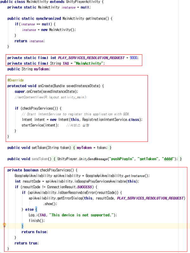The image size is (190, 253).
Task: Expand the folded sendToken method opening brace
Action: point(54,159)
